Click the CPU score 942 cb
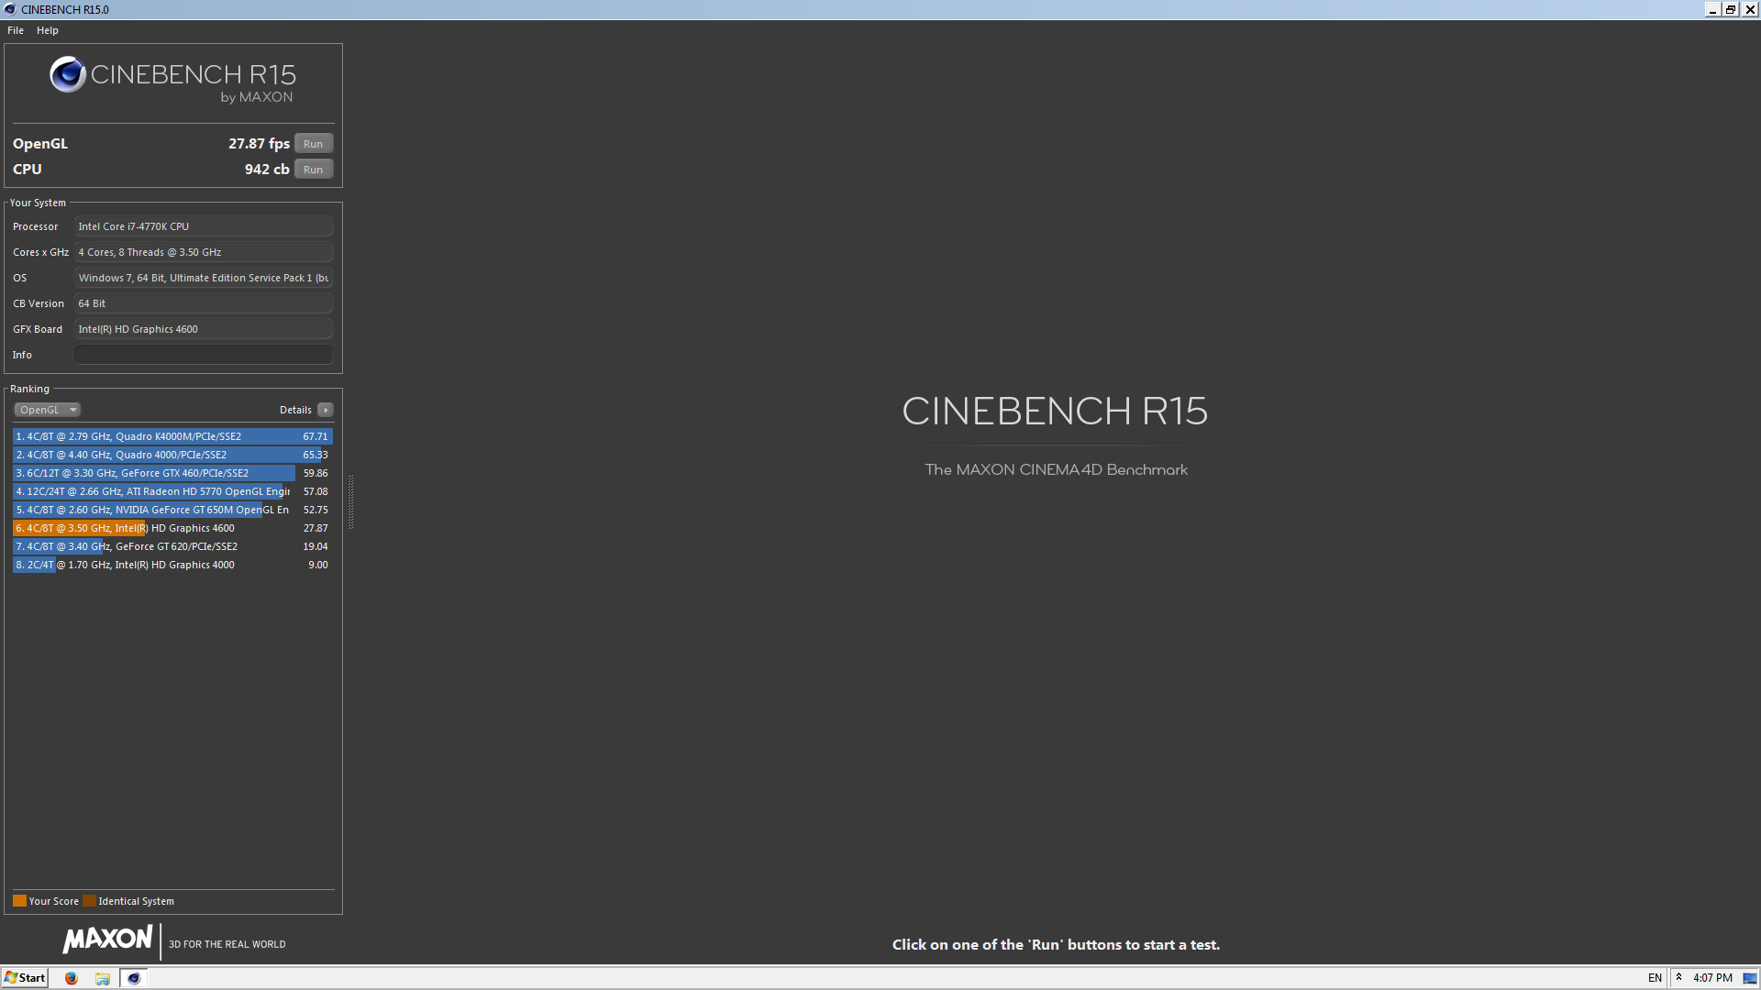 coord(267,170)
